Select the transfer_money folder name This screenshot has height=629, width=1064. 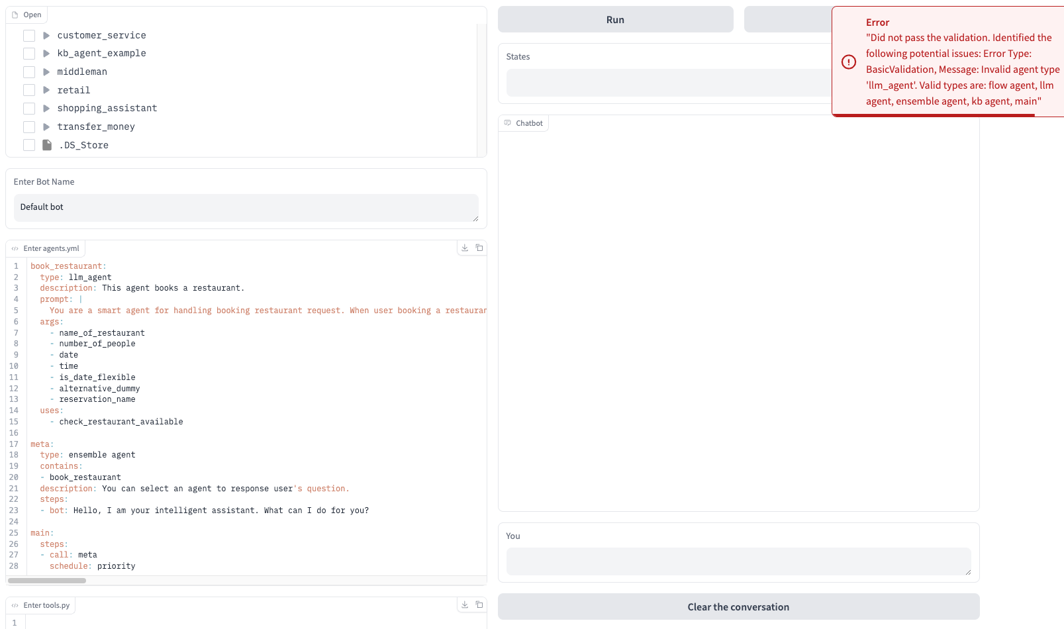click(96, 126)
